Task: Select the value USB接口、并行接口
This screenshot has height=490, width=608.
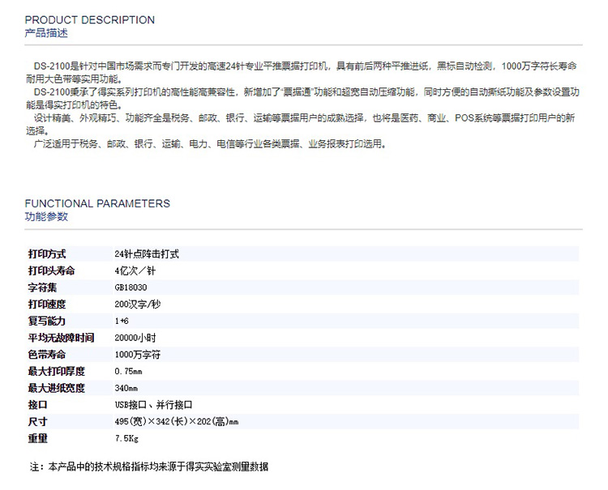Action: tap(153, 405)
